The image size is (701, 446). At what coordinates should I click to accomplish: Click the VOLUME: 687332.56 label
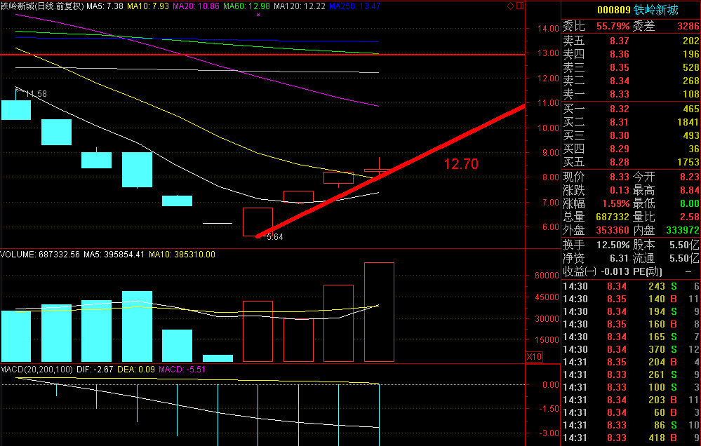(x=40, y=255)
